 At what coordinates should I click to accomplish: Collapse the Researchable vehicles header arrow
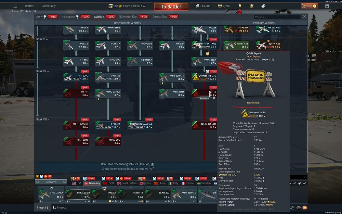coord(37,23)
